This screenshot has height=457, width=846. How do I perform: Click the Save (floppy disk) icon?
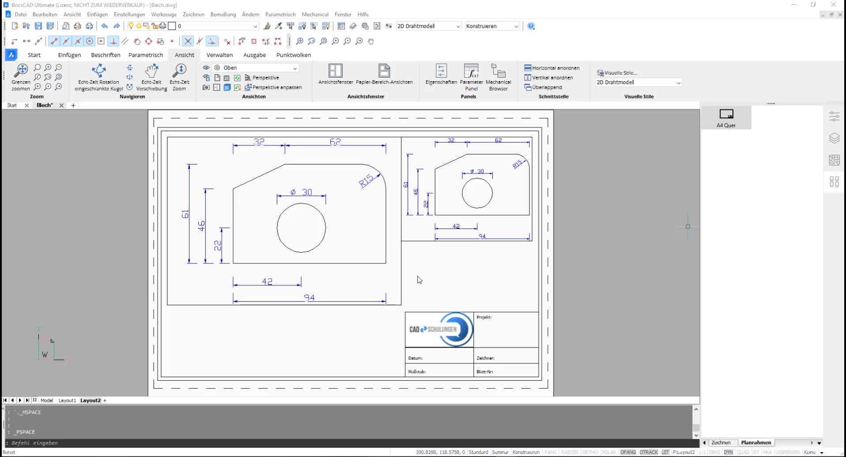tap(38, 26)
